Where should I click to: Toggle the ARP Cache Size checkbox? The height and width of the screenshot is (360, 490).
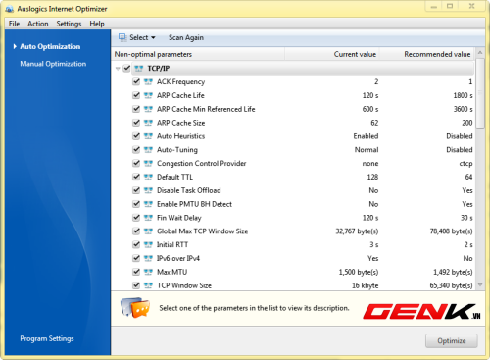click(136, 123)
